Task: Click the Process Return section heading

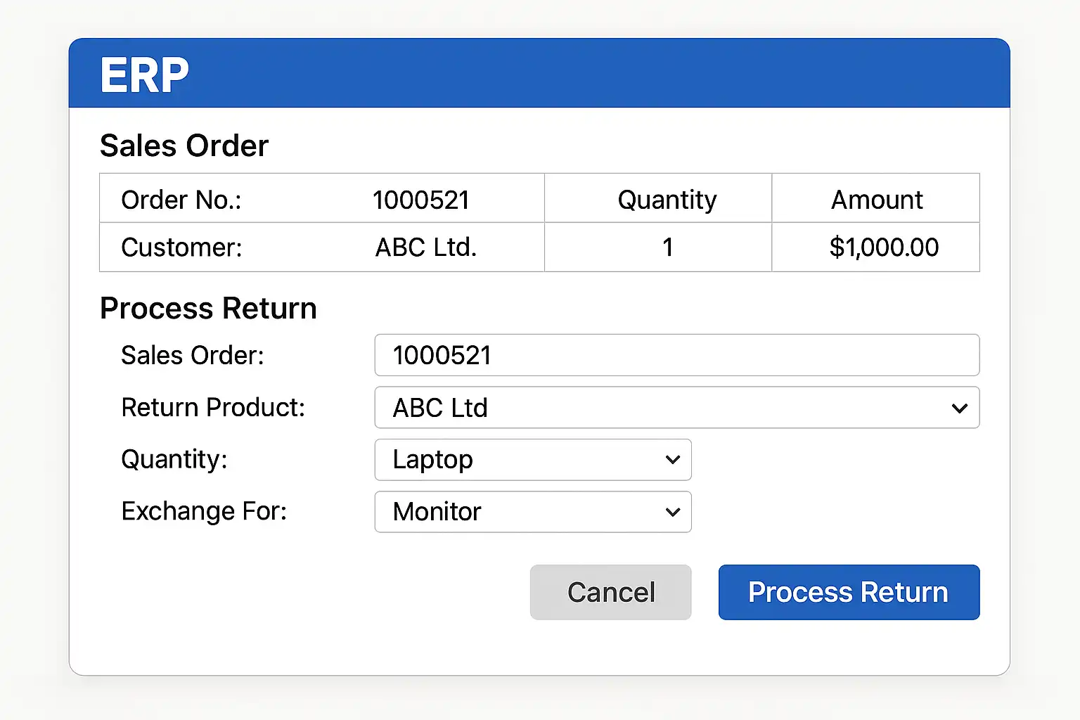Action: [x=208, y=309]
